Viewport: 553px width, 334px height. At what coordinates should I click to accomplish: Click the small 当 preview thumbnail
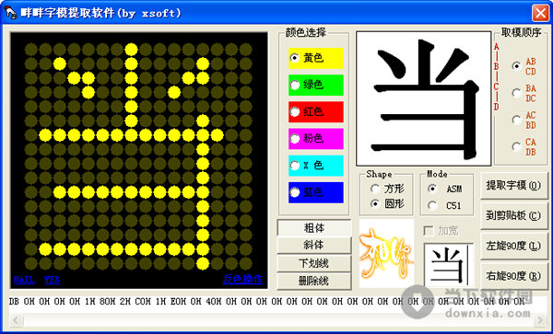click(x=448, y=265)
